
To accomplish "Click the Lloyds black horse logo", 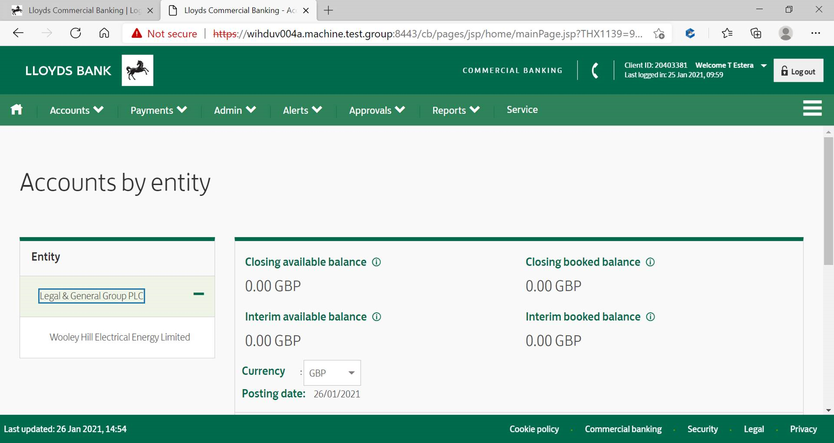I will (x=137, y=70).
